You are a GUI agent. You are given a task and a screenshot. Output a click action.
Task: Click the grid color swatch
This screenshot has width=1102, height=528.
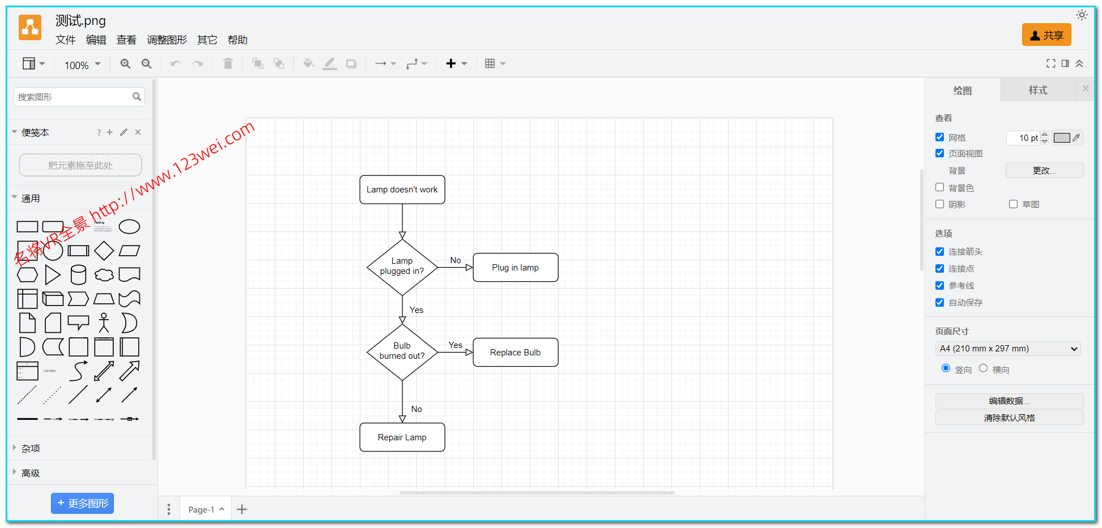click(x=1062, y=138)
